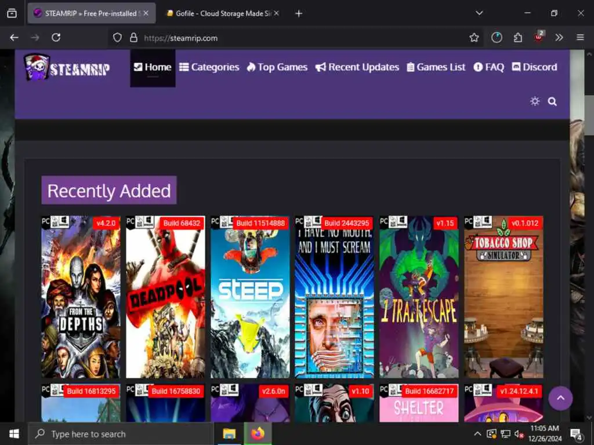Click the Build 16813295 badge
The height and width of the screenshot is (445, 594).
[x=91, y=391]
